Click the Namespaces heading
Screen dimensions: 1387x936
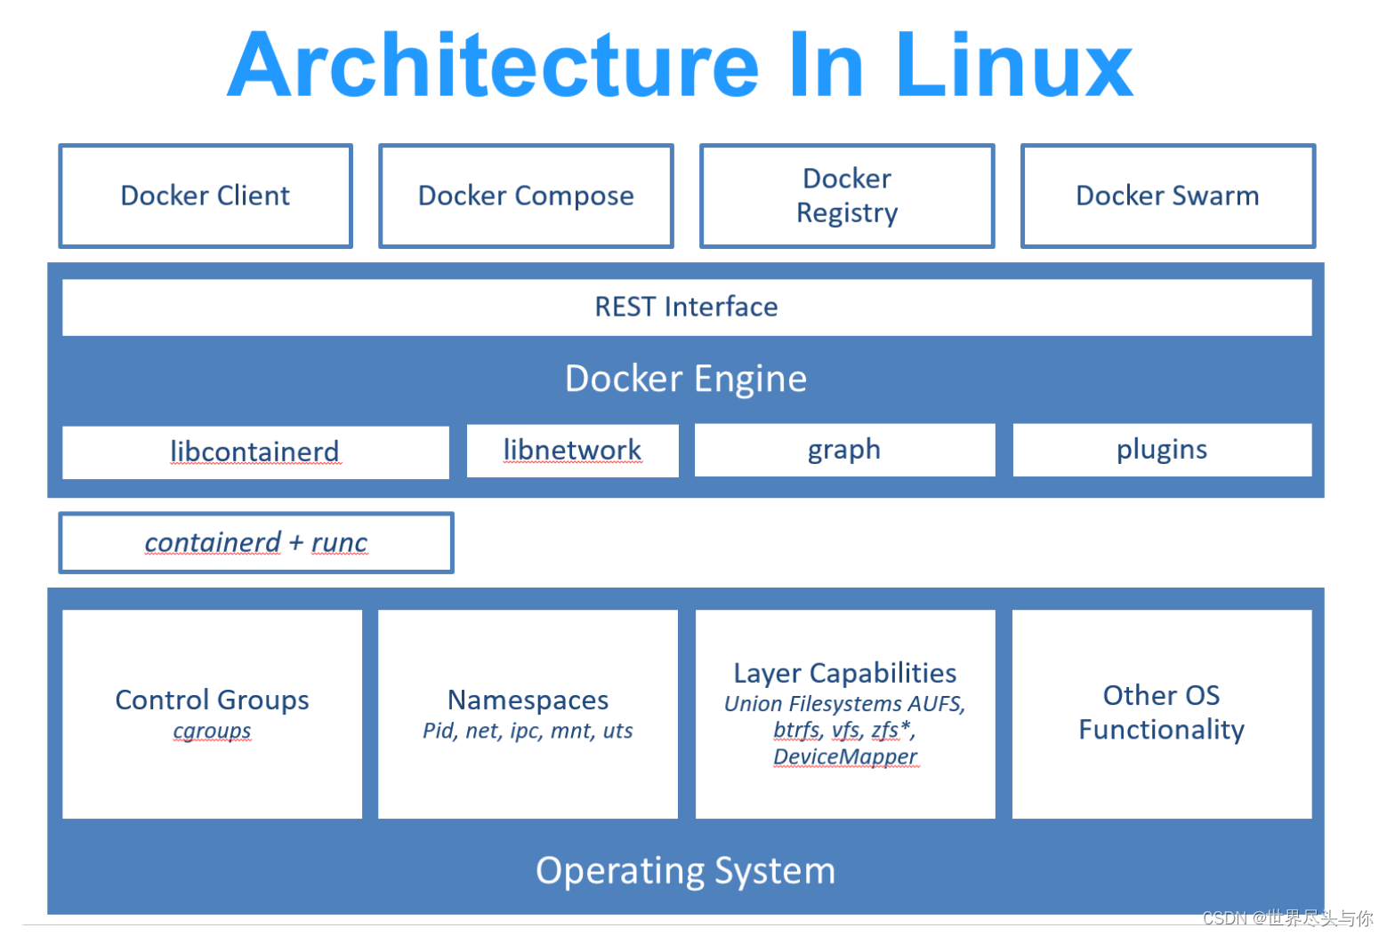(x=528, y=700)
